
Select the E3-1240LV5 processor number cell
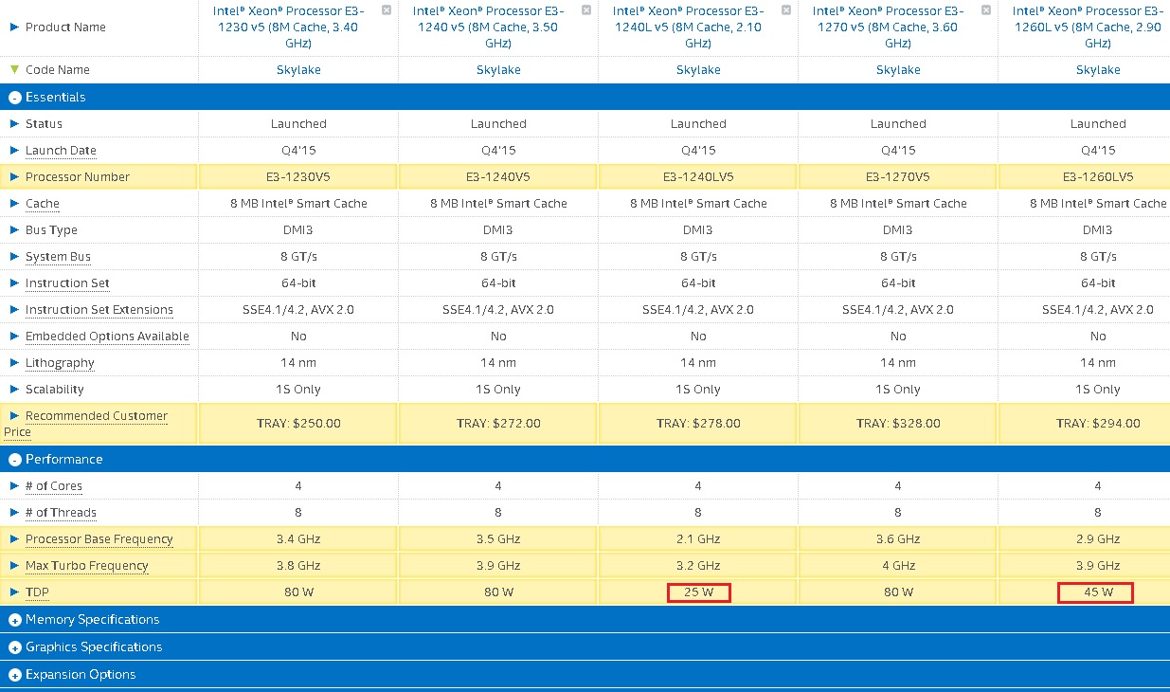[698, 177]
